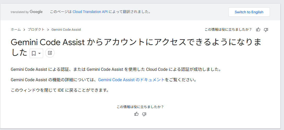Click the translated by Google logo
This screenshot has height=130, width=284.
point(27,12)
